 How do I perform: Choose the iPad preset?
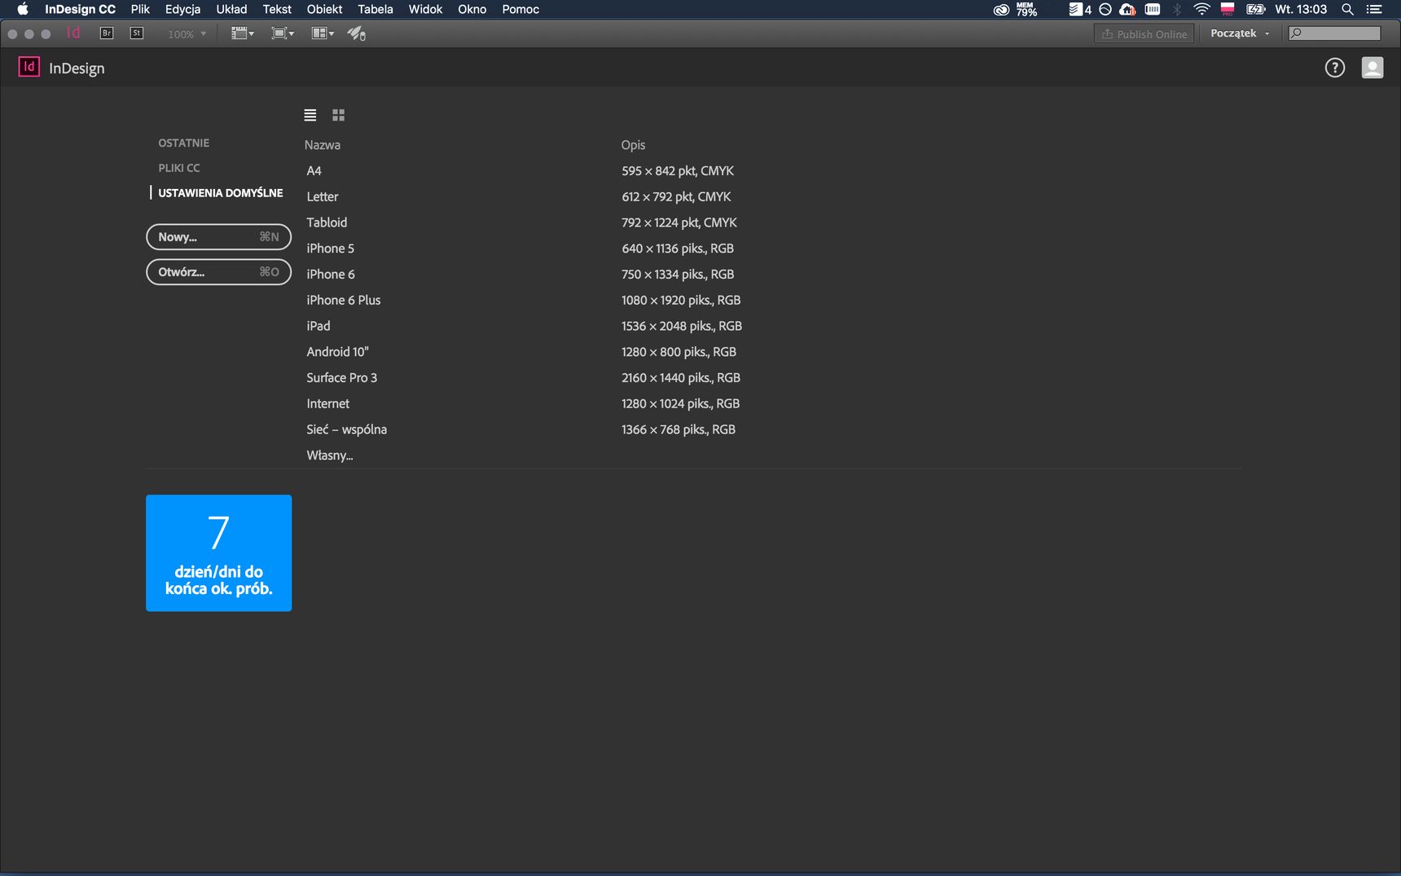tap(318, 326)
